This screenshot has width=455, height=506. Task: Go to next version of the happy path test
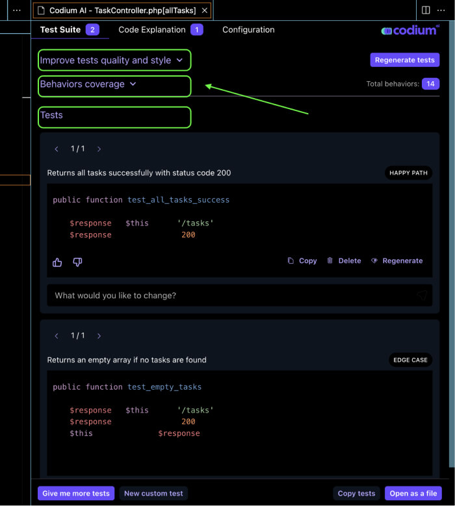[99, 149]
